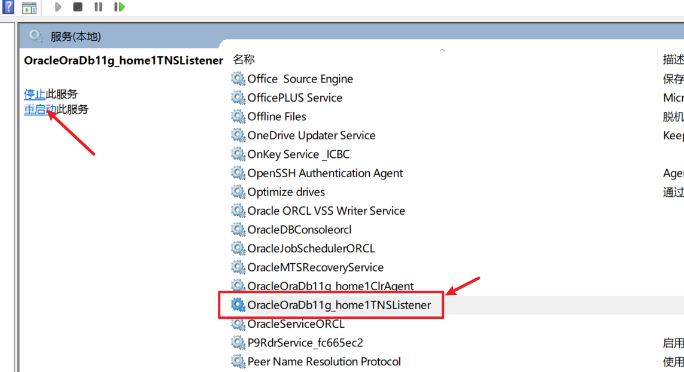Select OpenSSH Authentication Agent service
The width and height of the screenshot is (684, 372).
coord(326,173)
